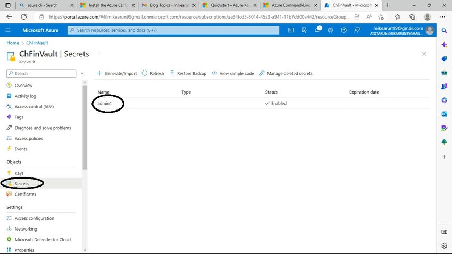Open the Microsoft Azure home link
This screenshot has height=254, width=452.
[40, 30]
